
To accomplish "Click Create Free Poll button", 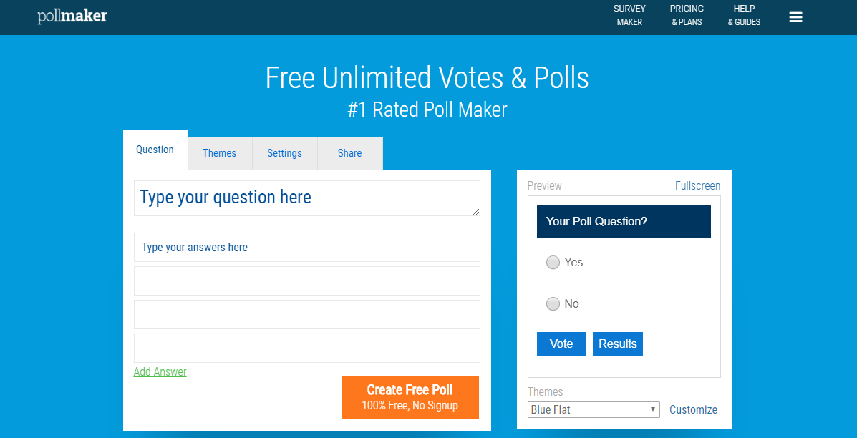I will pos(410,397).
